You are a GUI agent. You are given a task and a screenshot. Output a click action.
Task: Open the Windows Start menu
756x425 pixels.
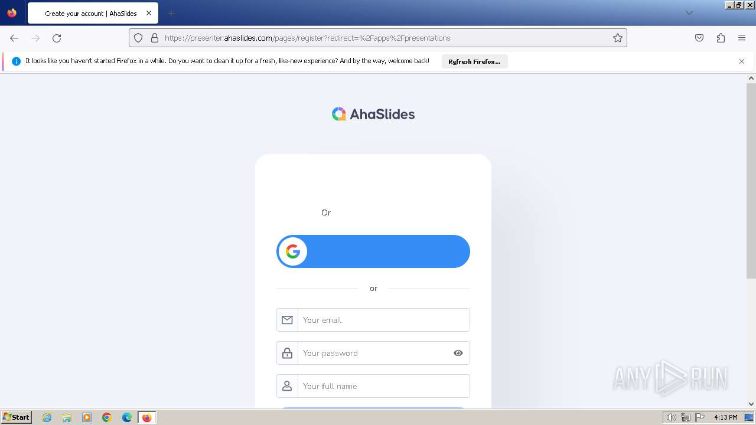click(x=17, y=417)
